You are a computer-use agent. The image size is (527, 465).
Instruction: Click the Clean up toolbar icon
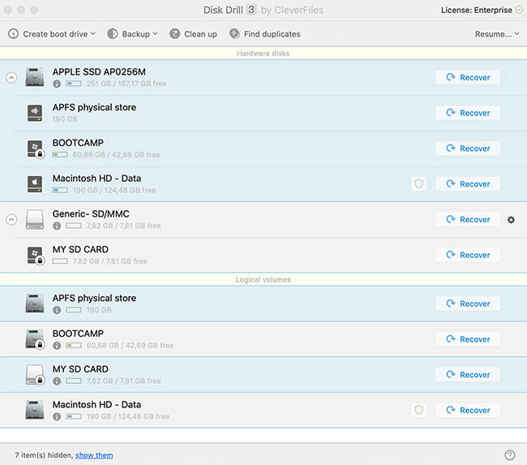pyautogui.click(x=175, y=33)
